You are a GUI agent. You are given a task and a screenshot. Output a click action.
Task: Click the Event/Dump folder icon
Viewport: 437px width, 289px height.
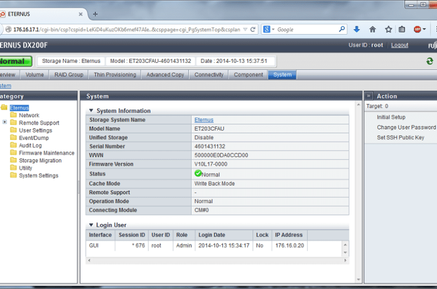click(x=13, y=137)
